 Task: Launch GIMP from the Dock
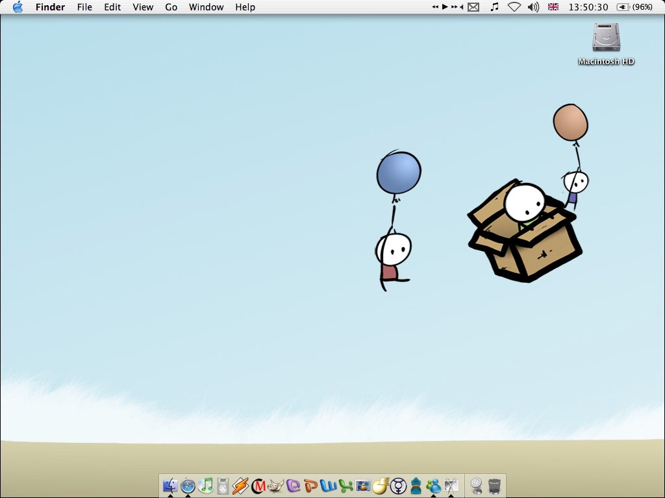coord(276,485)
